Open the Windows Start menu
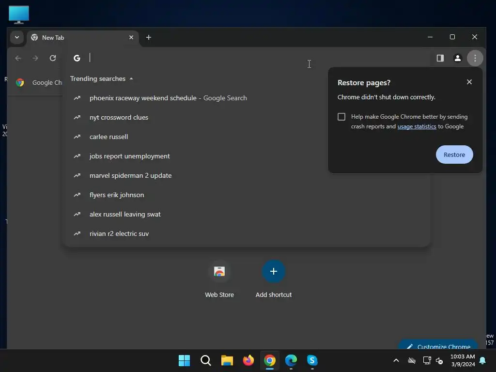The image size is (496, 372). coord(184,360)
